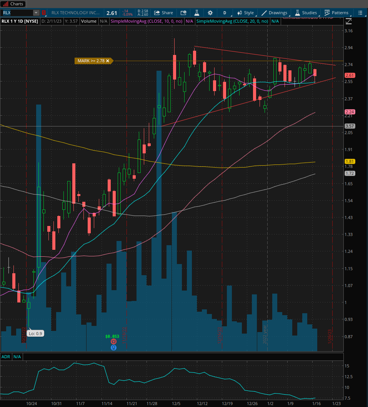The image size is (368, 407).
Task: Click the 3.57 cursor price bubble
Action: pyautogui.click(x=350, y=126)
